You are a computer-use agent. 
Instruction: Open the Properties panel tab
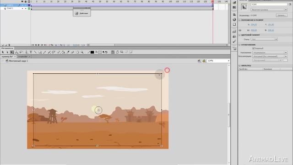244,0
